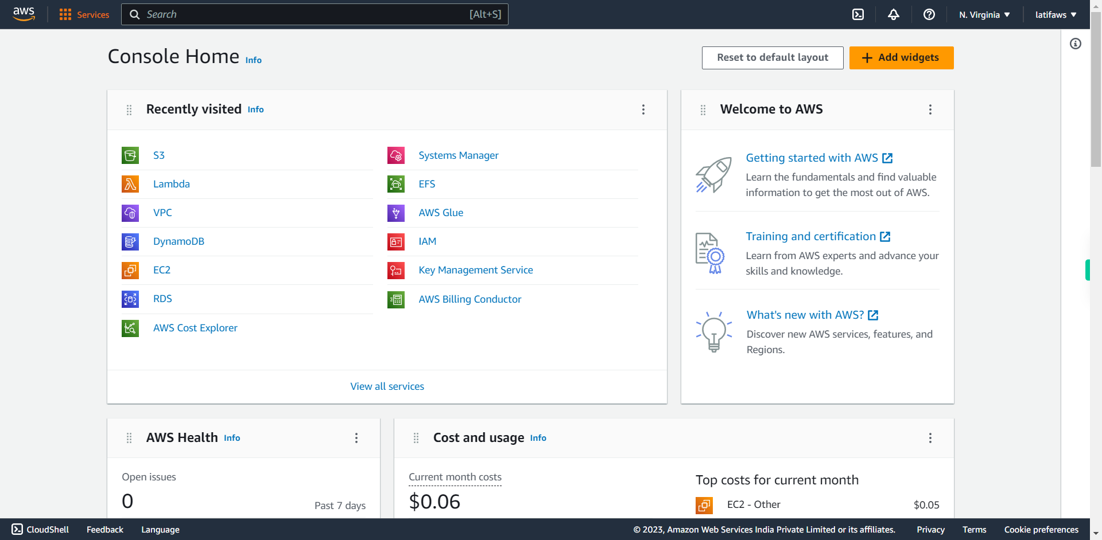Click the Reset to default layout button
This screenshot has width=1102, height=540.
coord(773,57)
